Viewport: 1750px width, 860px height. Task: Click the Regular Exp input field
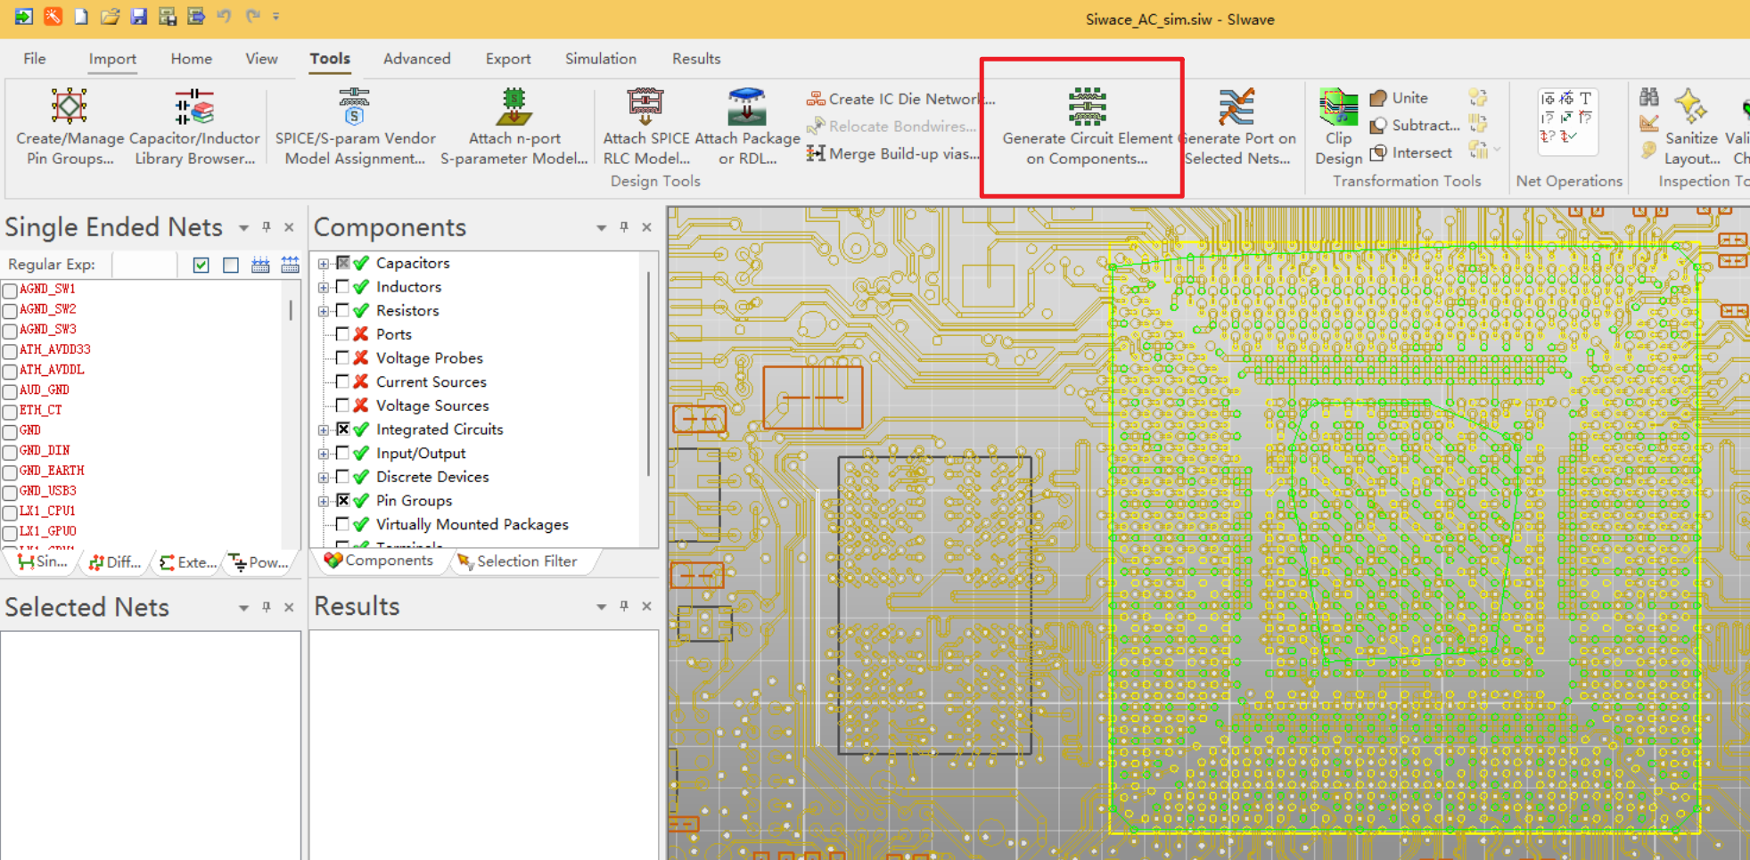145,265
